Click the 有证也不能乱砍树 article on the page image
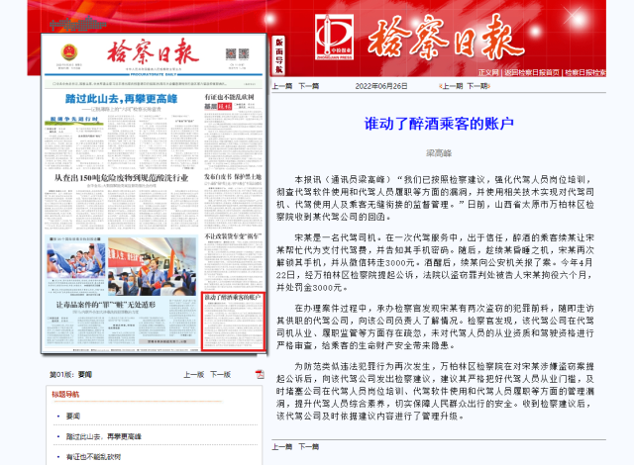The height and width of the screenshot is (465, 634). pos(233,130)
